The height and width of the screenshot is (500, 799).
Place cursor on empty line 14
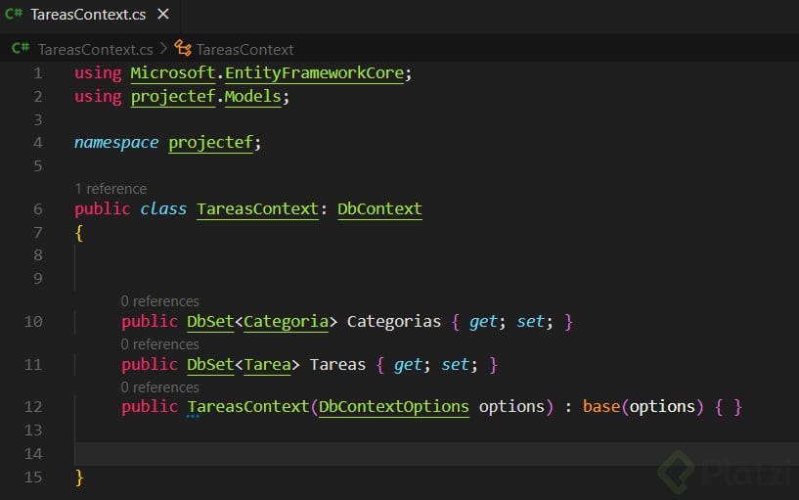point(391,454)
